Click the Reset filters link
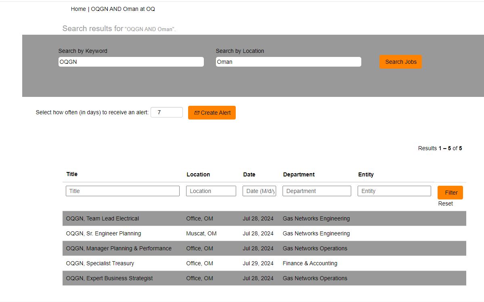 point(445,203)
